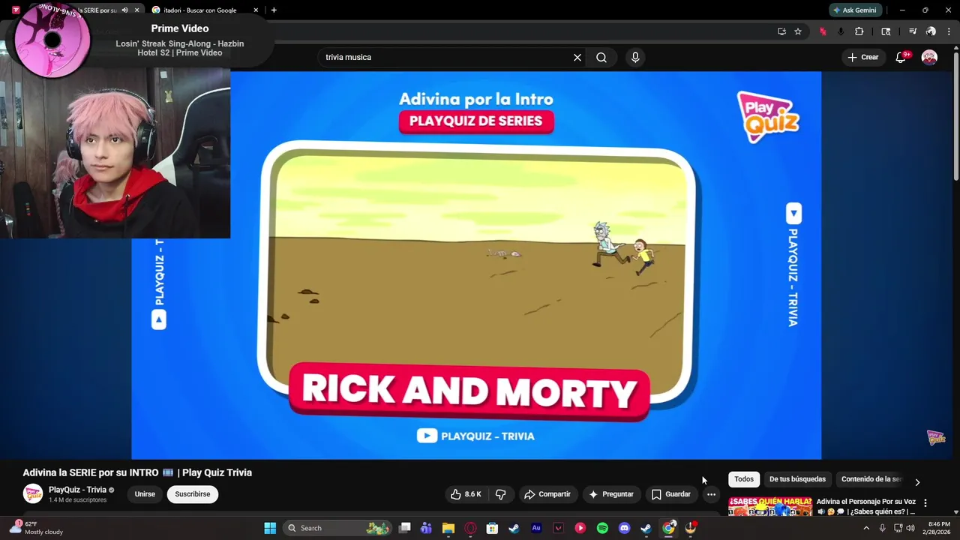960x540 pixels.
Task: Open Discord from taskbar
Action: tap(624, 528)
